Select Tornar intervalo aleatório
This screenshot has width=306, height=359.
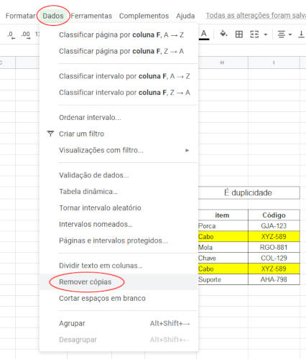(119, 208)
